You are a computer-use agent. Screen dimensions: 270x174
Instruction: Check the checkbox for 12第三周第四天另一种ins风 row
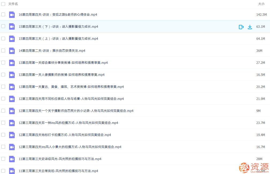[x=3, y=123]
